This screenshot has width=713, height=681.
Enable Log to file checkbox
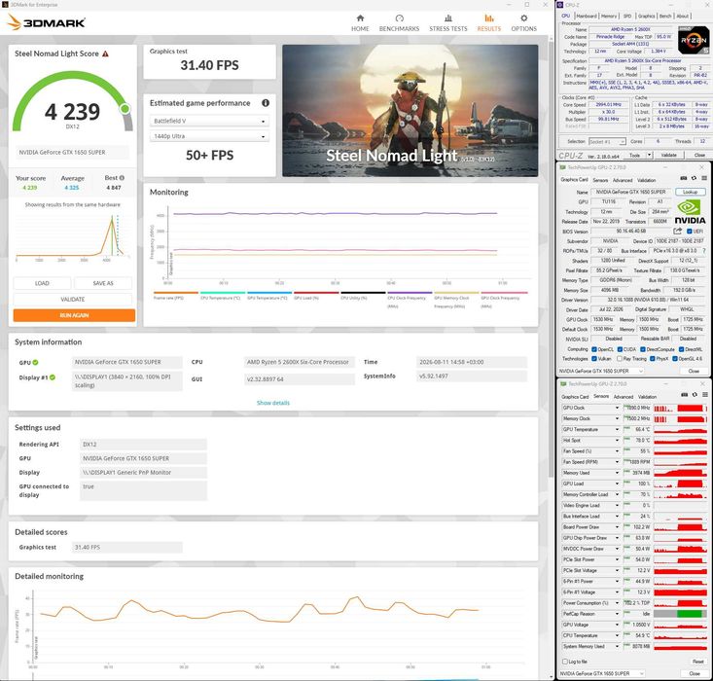[x=565, y=662]
